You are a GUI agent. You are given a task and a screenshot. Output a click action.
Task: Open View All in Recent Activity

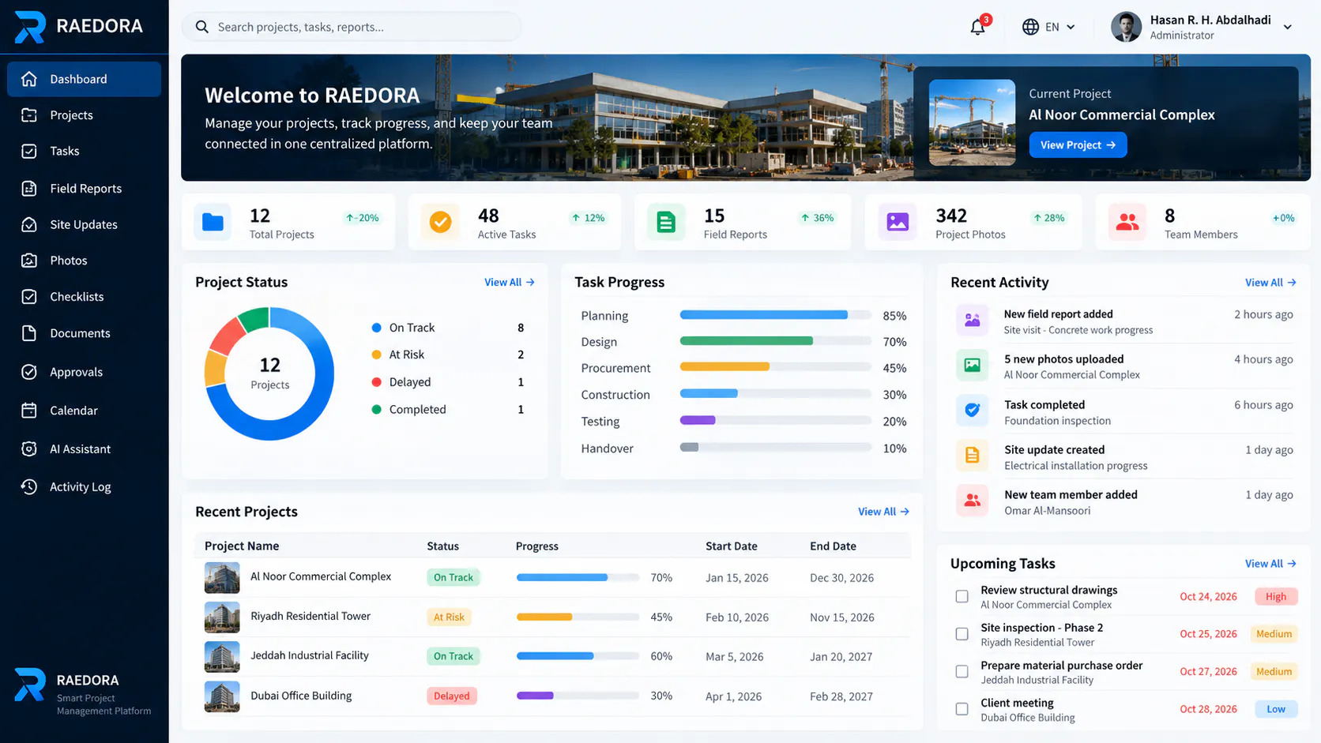tap(1270, 283)
